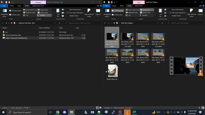
Task: Select Large icons layout in Virb Test Videos window
Action: (x=147, y=10)
